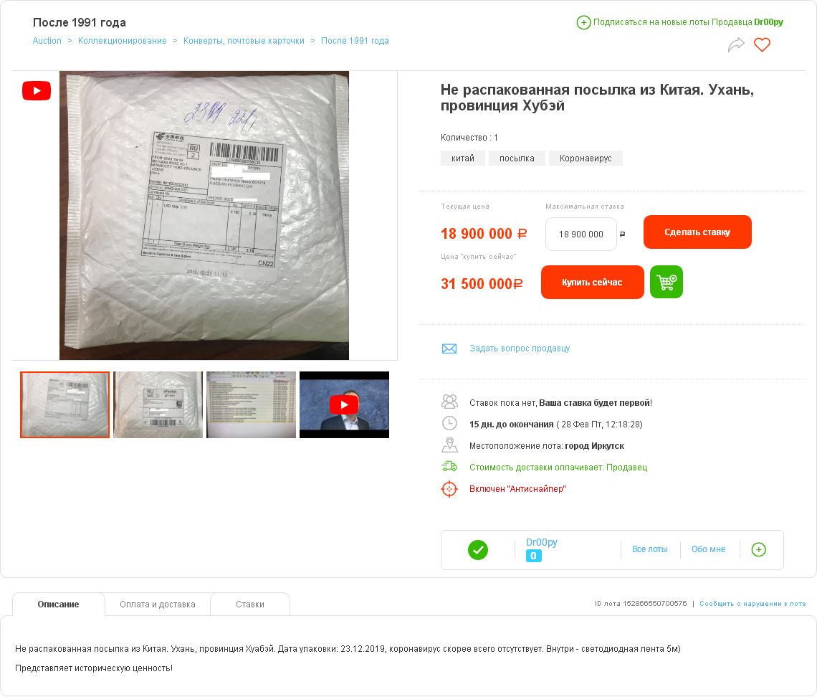Click the heart favorite icon

[x=762, y=45]
